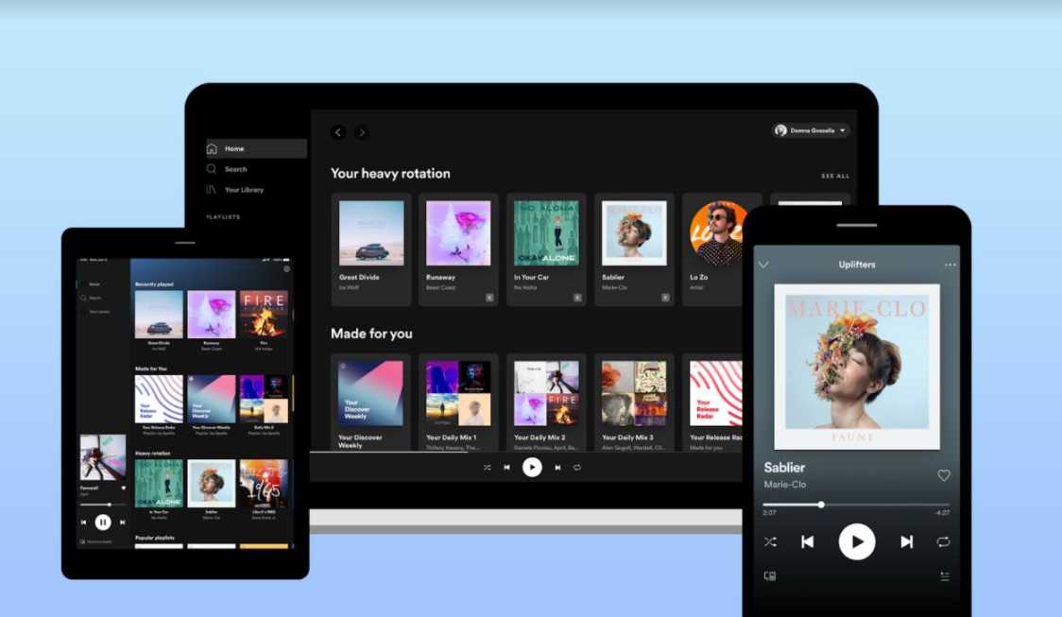Click the small badge on the Runaway card
The image size is (1062, 617).
[x=489, y=298]
